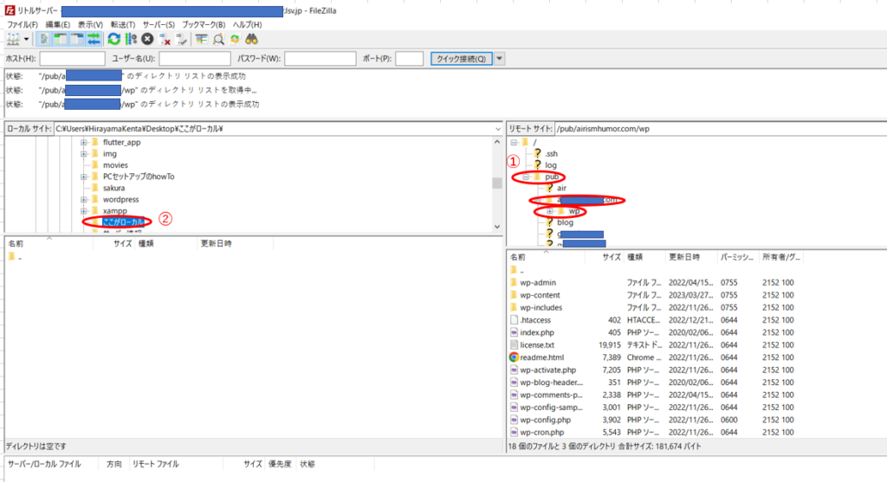Click the wp-includes folder icon
Image resolution: width=887 pixels, height=482 pixels.
514,307
